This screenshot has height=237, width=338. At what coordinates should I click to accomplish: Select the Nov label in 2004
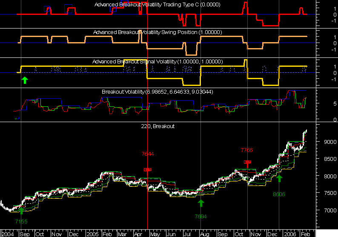click(x=57, y=234)
